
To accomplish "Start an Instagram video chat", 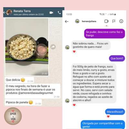I will (x=106, y=21).
